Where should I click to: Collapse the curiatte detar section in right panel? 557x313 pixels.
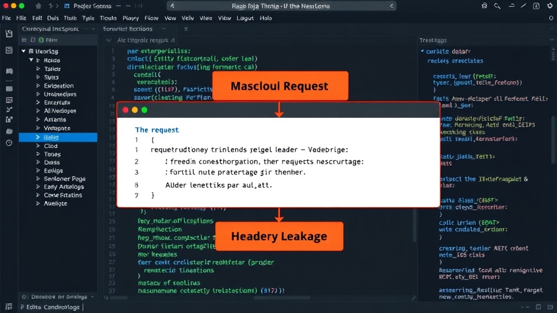coord(422,51)
